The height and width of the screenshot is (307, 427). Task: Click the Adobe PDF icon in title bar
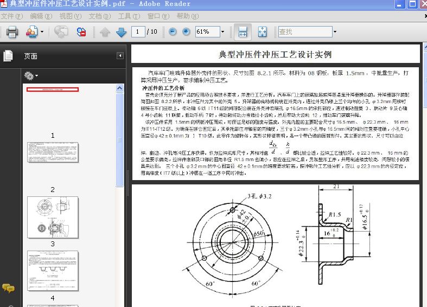click(x=4, y=4)
